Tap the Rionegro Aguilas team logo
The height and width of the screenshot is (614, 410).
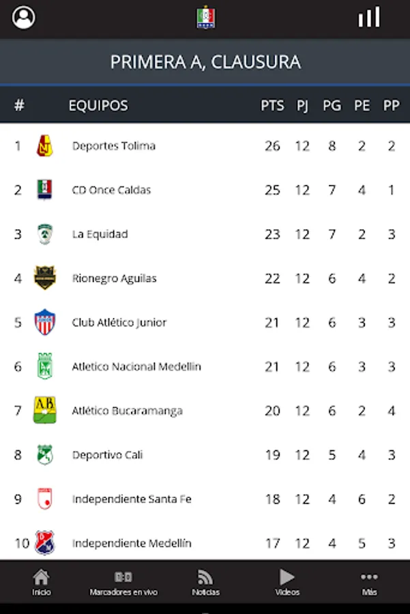point(45,278)
